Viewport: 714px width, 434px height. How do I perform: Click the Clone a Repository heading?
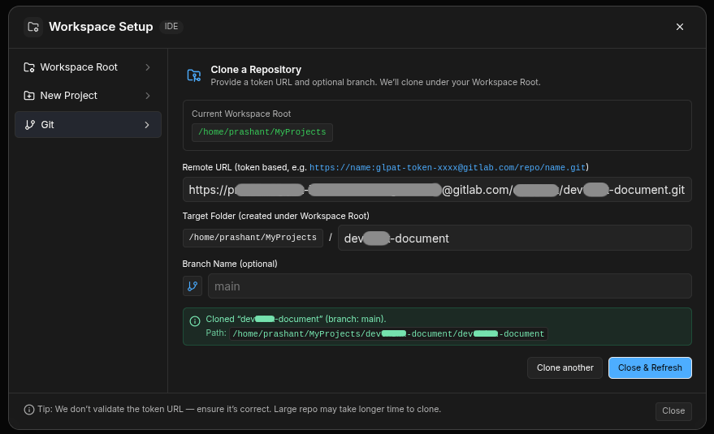256,70
